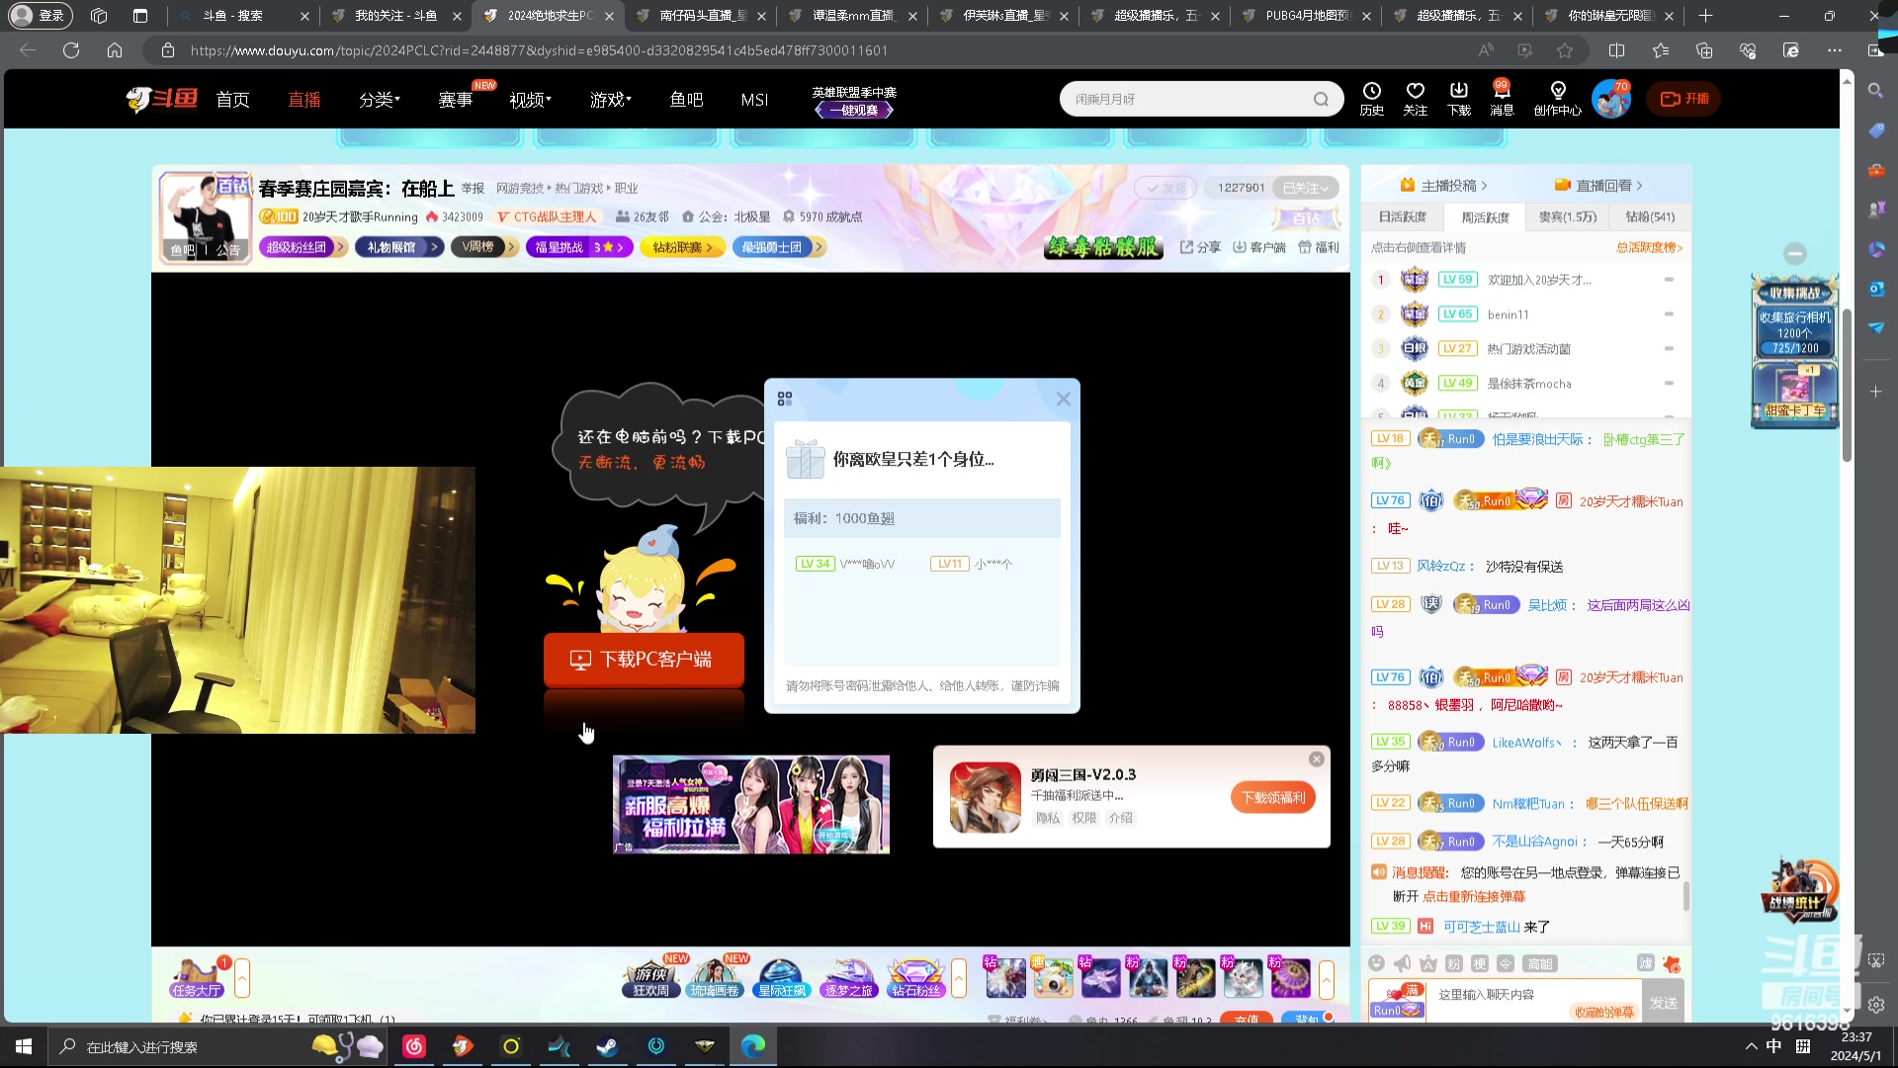Screen dimensions: 1898x1068
Task: Click the 琉璃画卷 event icon at bottom
Action: [715, 979]
